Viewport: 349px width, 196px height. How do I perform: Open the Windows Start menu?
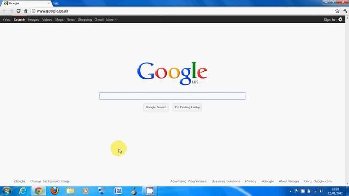[7, 191]
